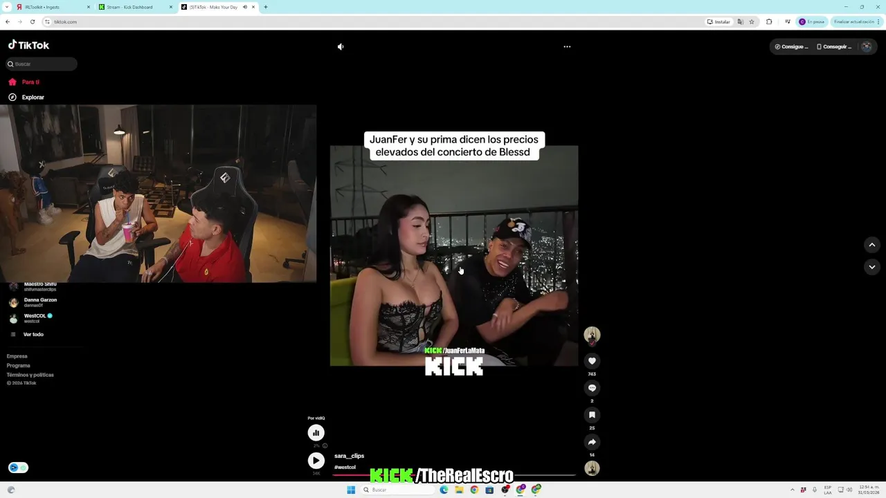Click the TikTok video player area
886x498 pixels.
[454, 255]
